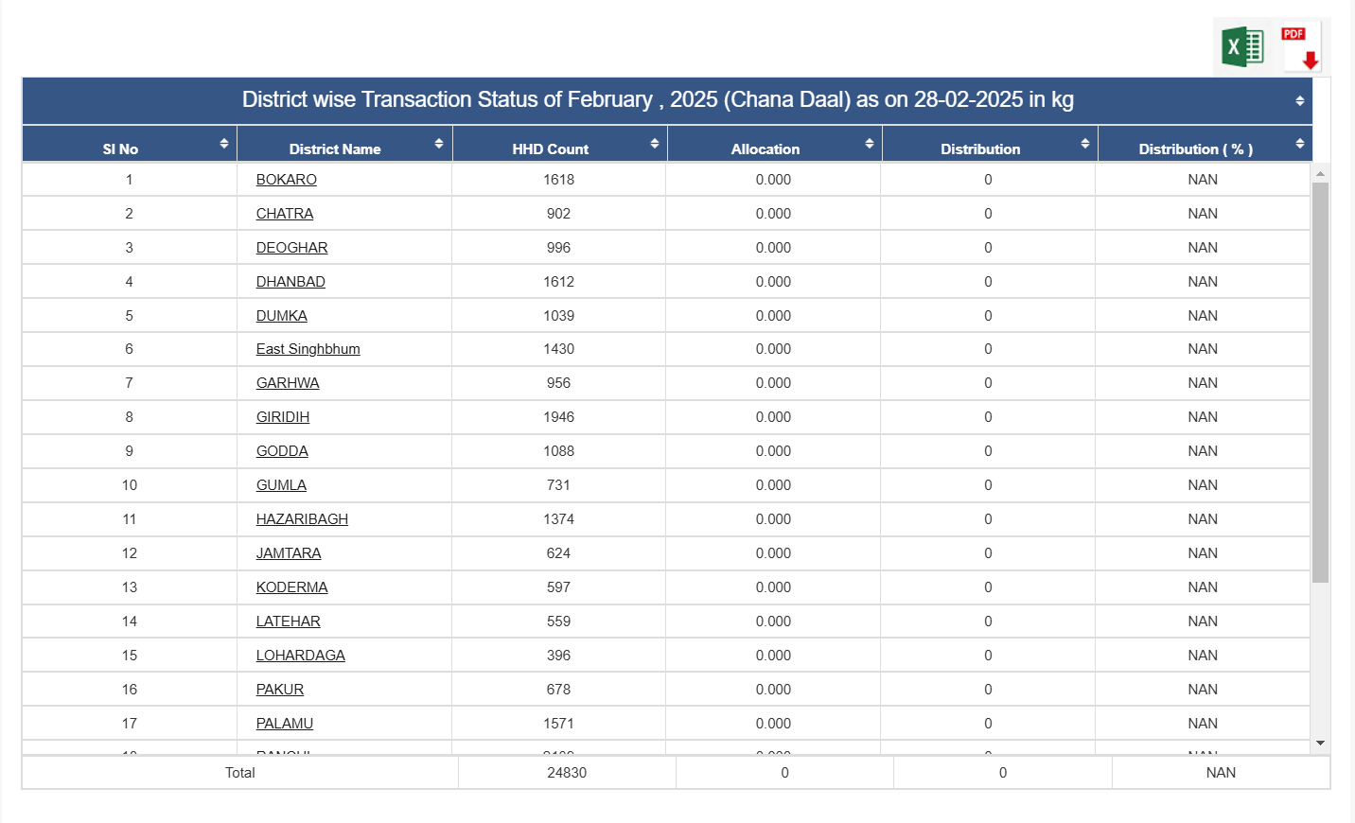Open JAMTARA district link

tap(289, 553)
